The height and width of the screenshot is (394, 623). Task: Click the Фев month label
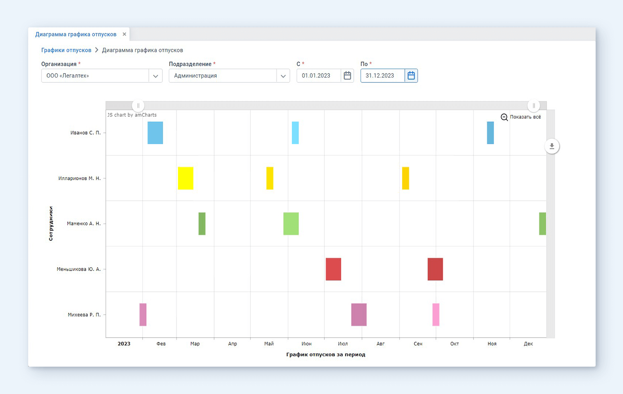click(x=161, y=344)
